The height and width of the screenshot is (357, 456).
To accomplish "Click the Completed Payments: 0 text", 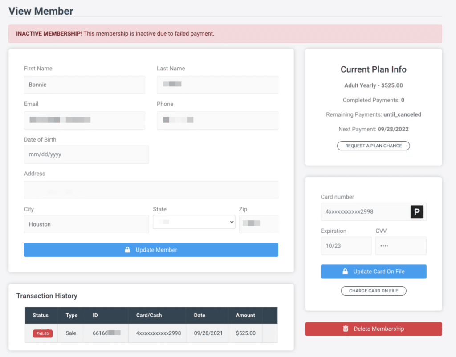I will point(374,100).
